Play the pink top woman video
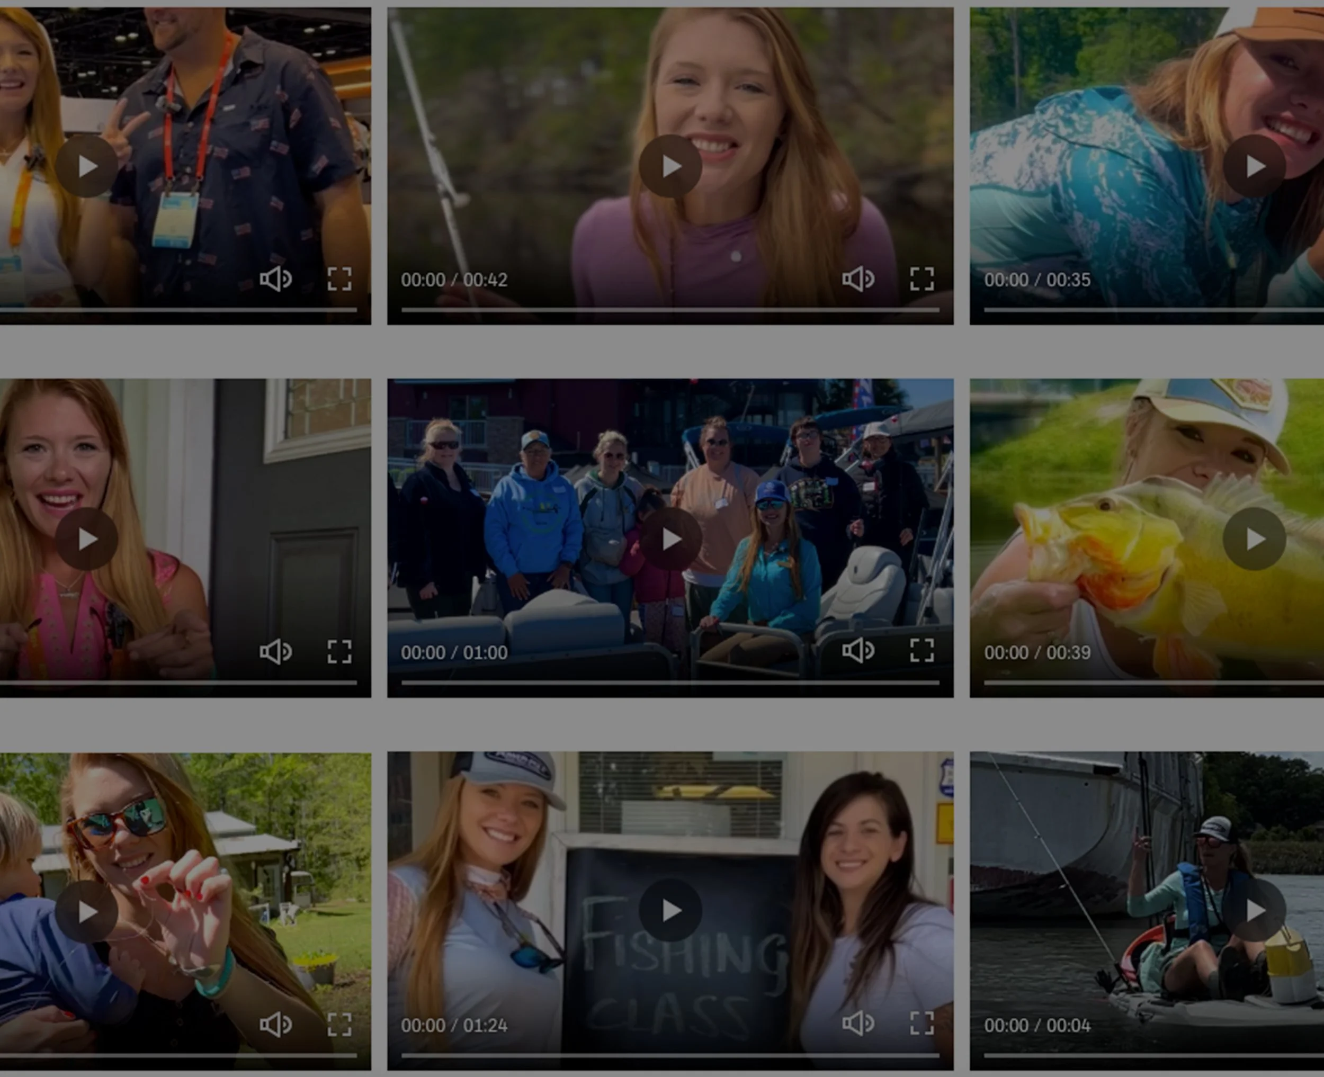The height and width of the screenshot is (1077, 1324). tap(86, 539)
